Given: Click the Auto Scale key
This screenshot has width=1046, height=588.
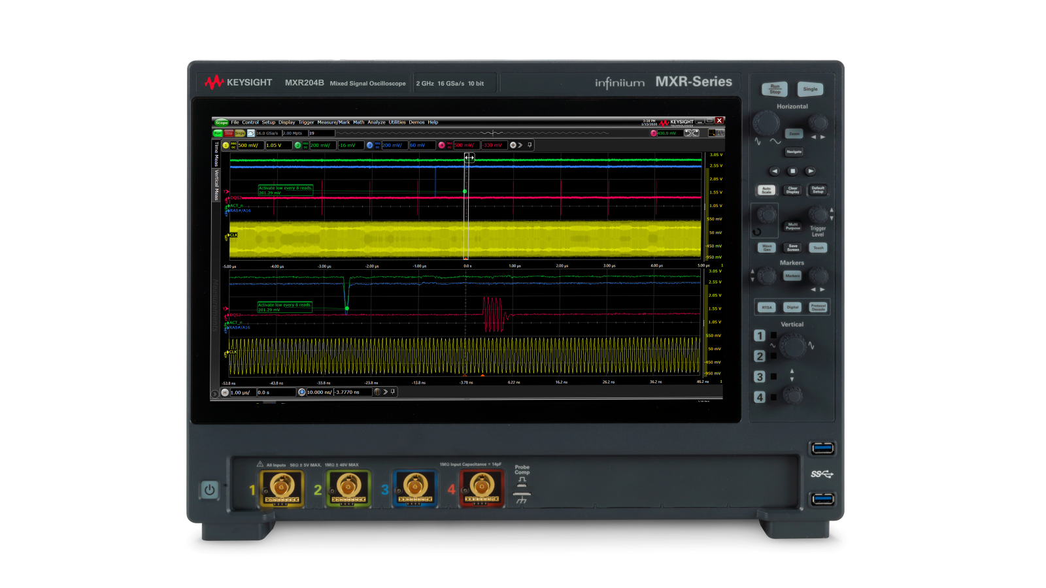Looking at the screenshot, I should 766,190.
